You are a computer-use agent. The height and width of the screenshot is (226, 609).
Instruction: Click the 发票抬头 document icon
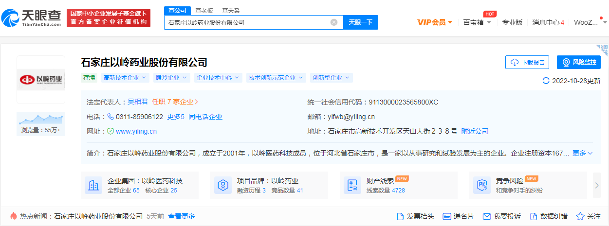point(400,216)
